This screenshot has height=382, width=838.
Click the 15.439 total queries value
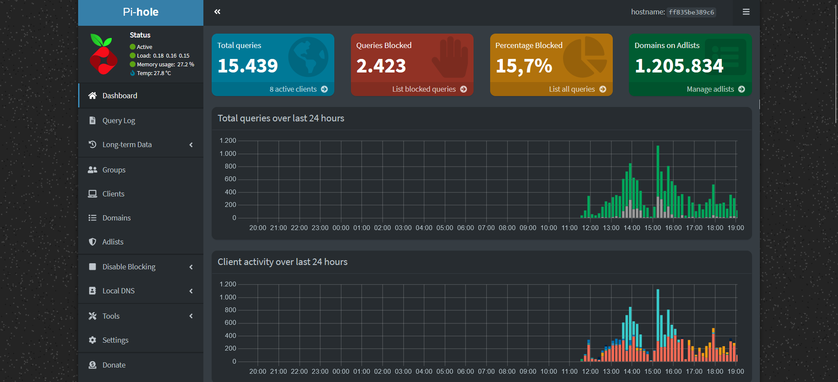point(247,66)
